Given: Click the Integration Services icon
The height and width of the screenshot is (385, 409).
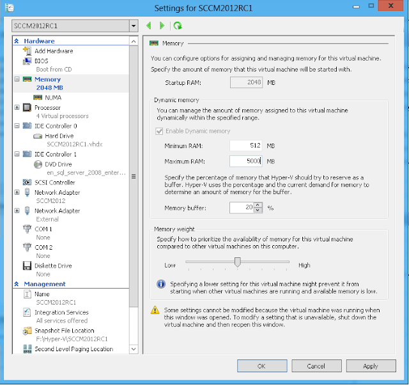Looking at the screenshot, I should click(27, 312).
